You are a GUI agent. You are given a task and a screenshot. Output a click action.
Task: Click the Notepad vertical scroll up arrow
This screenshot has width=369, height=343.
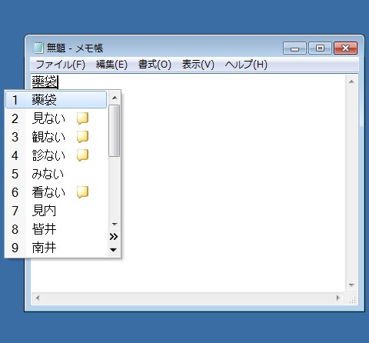point(351,82)
